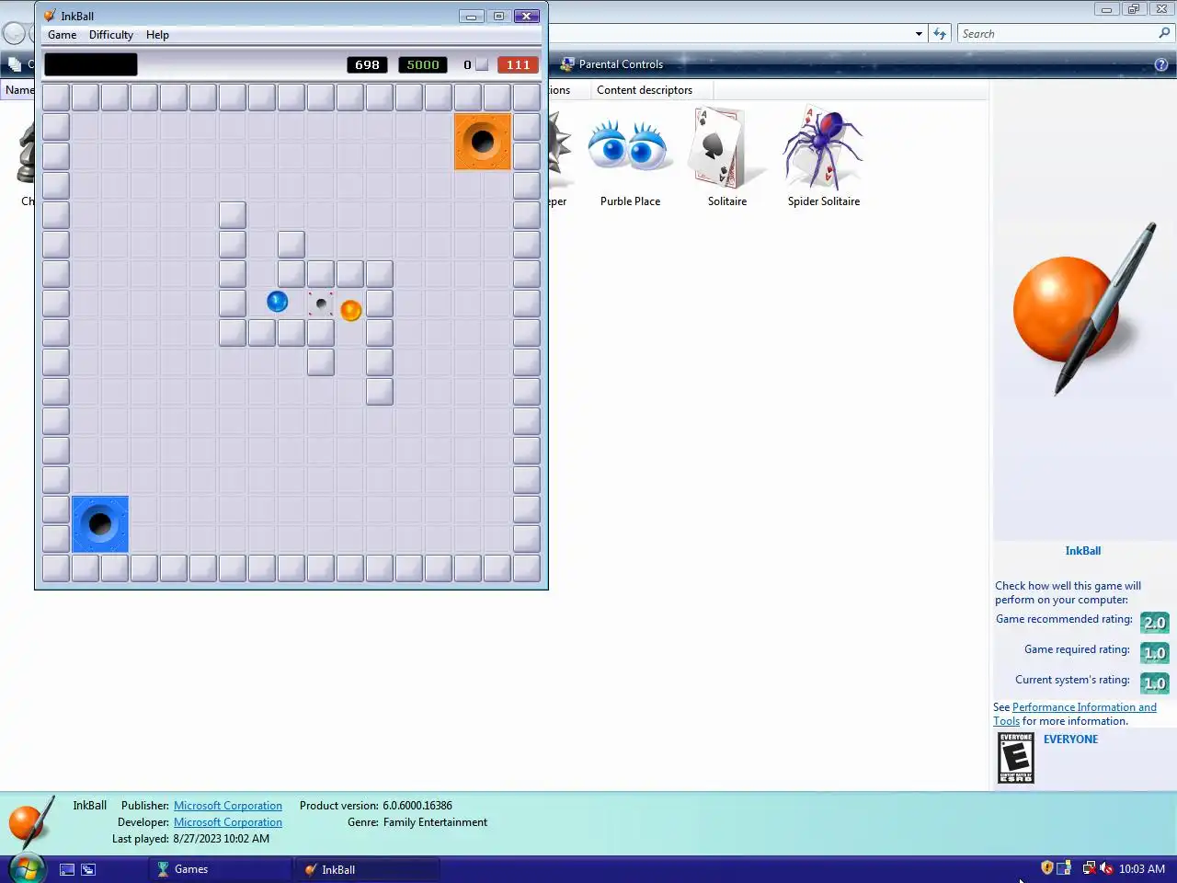This screenshot has height=883, width=1177.
Task: Click the InkBall score counter showing 698
Action: coord(367,64)
